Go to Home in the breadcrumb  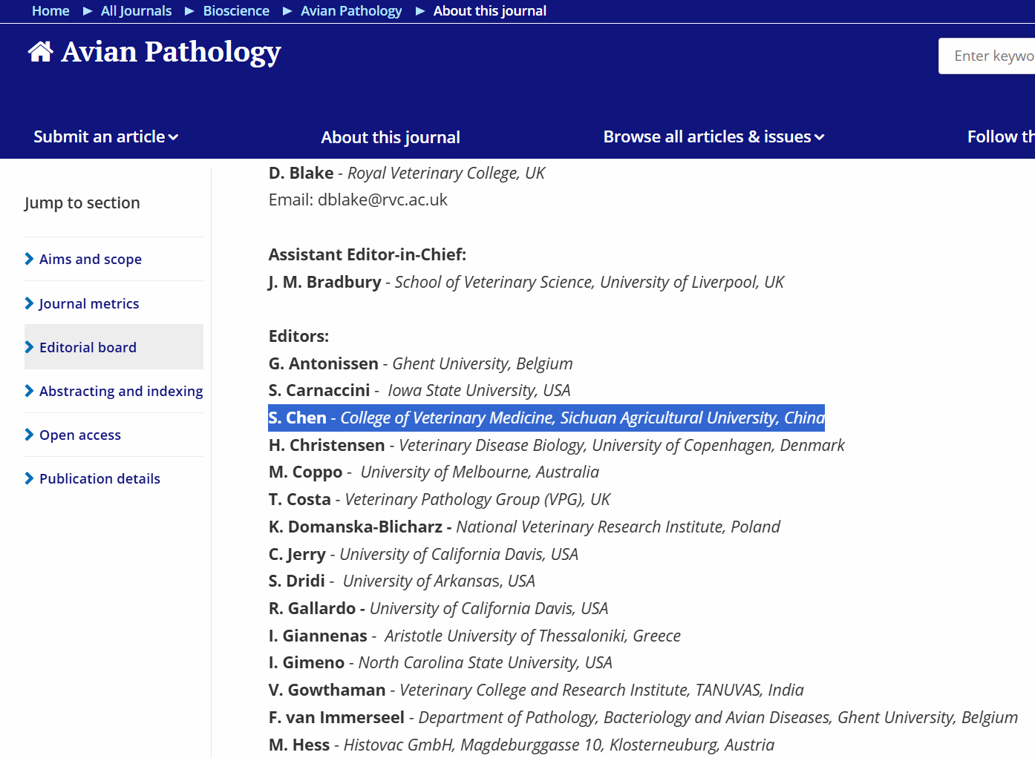click(x=50, y=11)
